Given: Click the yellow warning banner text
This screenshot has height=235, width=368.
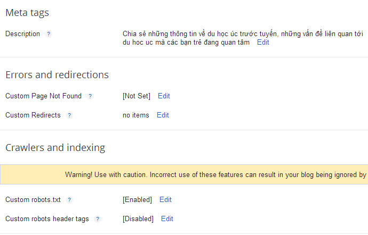Looking at the screenshot, I should click(x=215, y=175).
